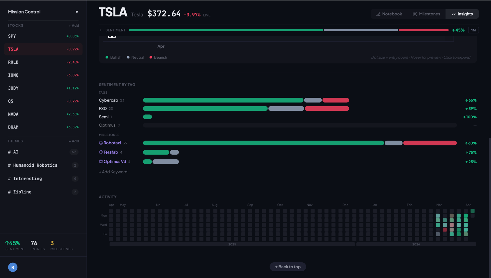Screen dimensions: 491x278
Task: Click the trend line icon beside Insights
Action: pos(454,14)
